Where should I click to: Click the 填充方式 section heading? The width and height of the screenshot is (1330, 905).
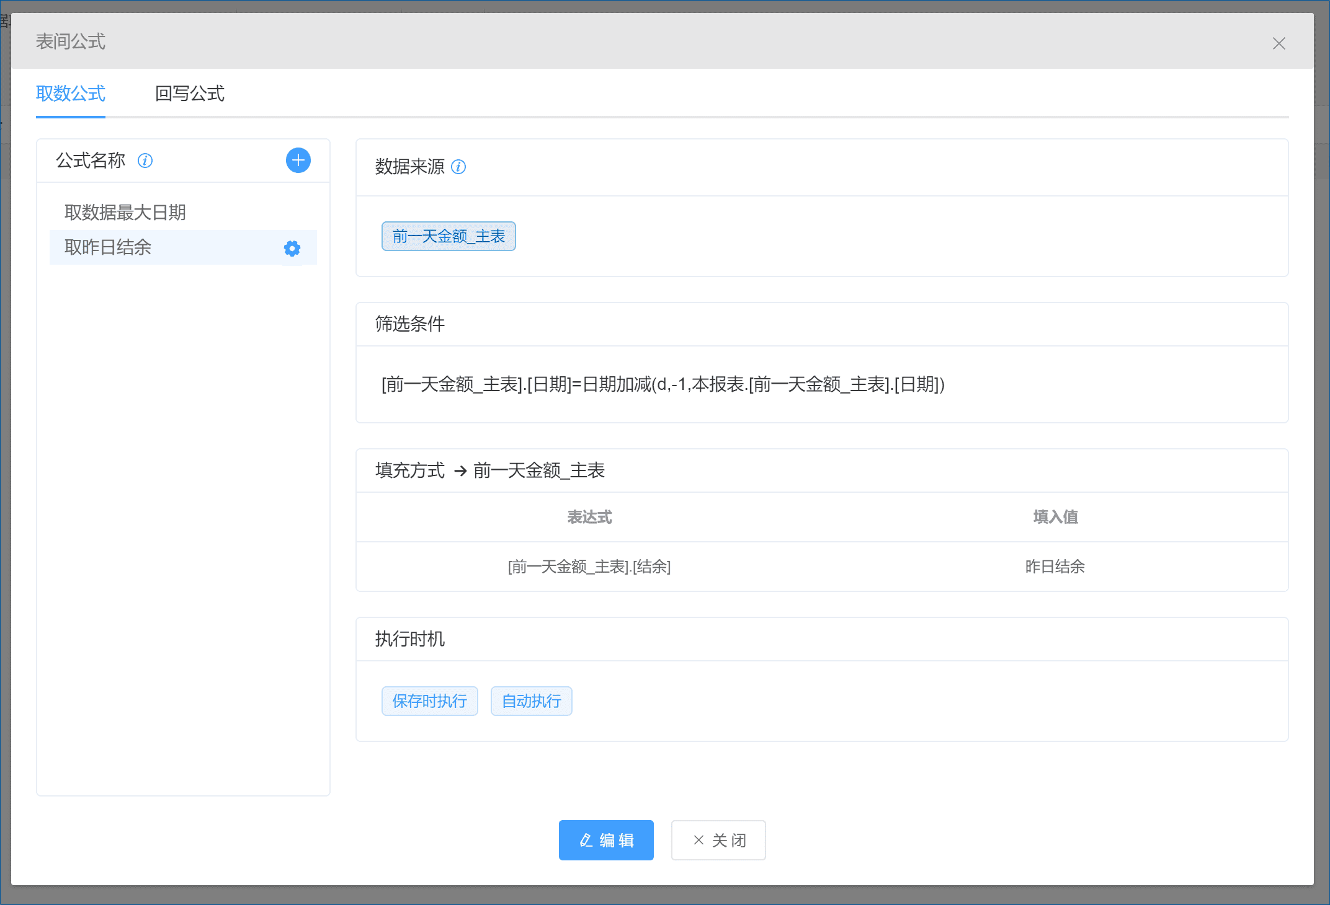pyautogui.click(x=410, y=470)
